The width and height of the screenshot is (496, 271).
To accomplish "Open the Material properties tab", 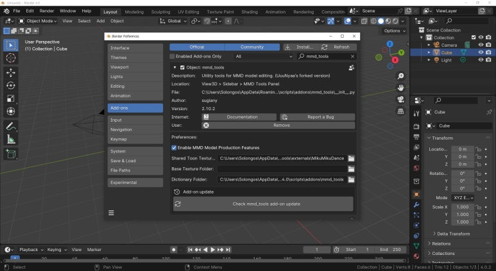I will (416, 256).
